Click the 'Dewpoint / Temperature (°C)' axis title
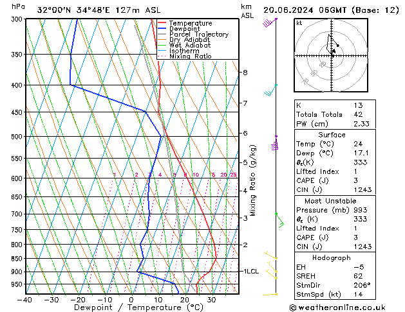Image resolution: width=405 pixels, height=312 pixels. (x=138, y=308)
